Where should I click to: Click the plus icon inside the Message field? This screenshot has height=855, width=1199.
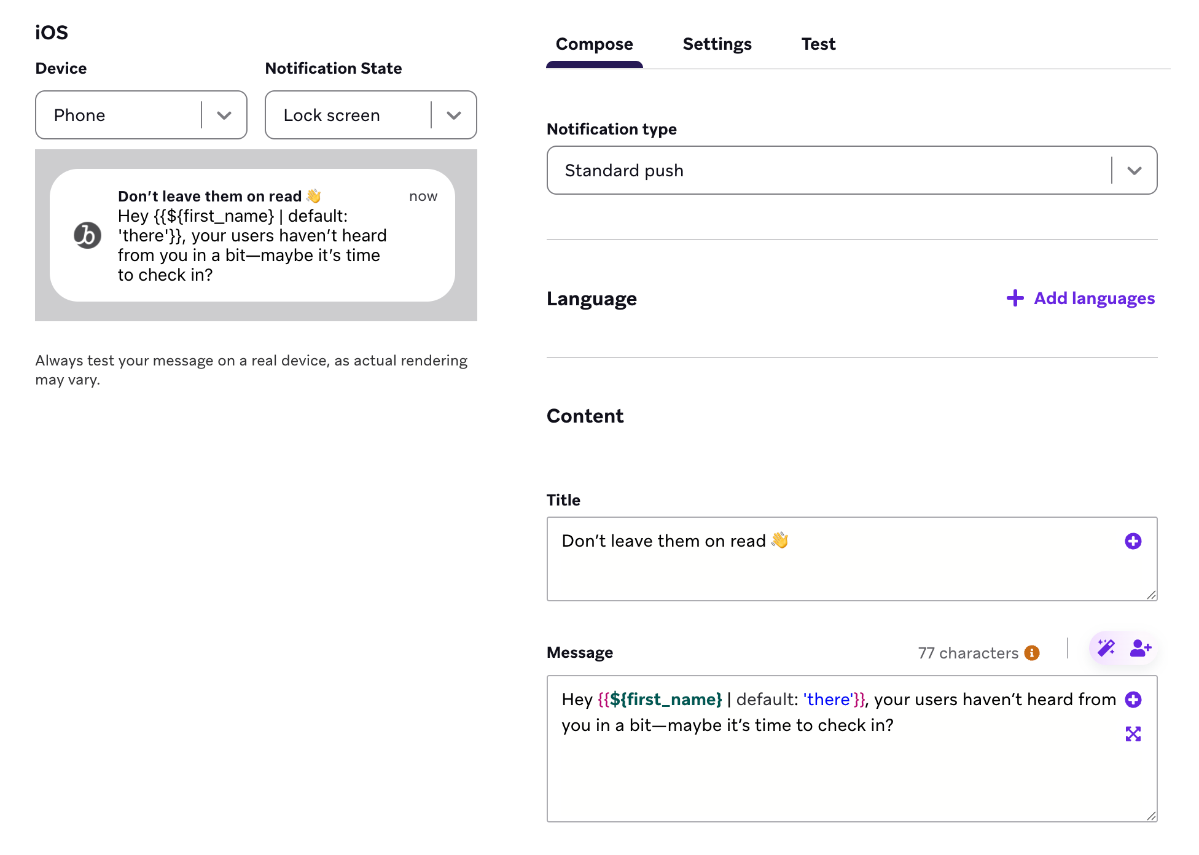1134,700
